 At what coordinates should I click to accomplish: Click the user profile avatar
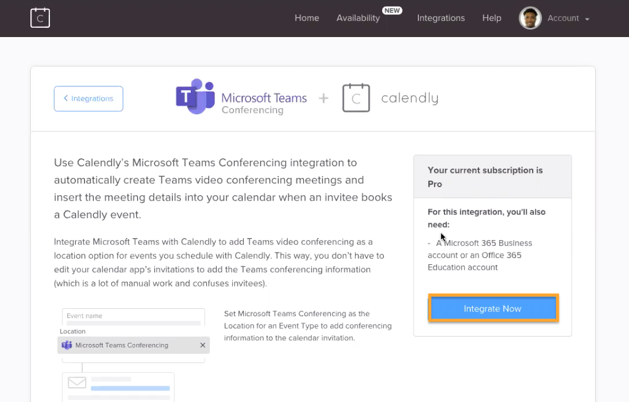pyautogui.click(x=530, y=18)
